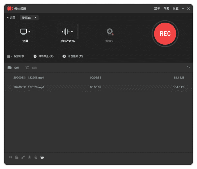
Task: Select file 20200831_122908.mp4
Action: pyautogui.click(x=99, y=78)
